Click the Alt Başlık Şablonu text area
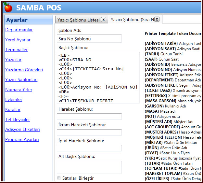Viewport: 203px width, 183px height. 89,167
